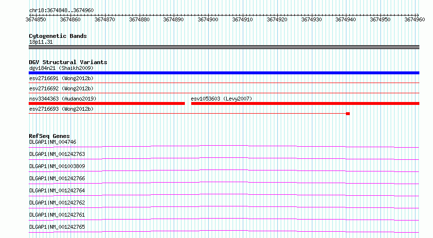Select ruler position 3674870

(105, 19)
